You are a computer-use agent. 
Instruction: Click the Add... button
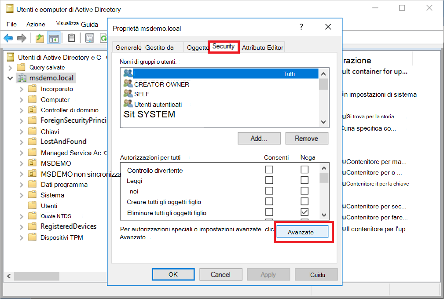259,139
